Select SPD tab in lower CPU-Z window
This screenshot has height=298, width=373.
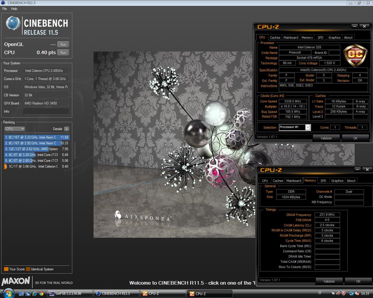(323, 181)
